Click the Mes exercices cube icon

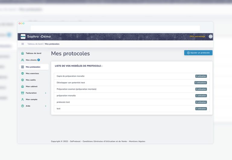point(23,73)
